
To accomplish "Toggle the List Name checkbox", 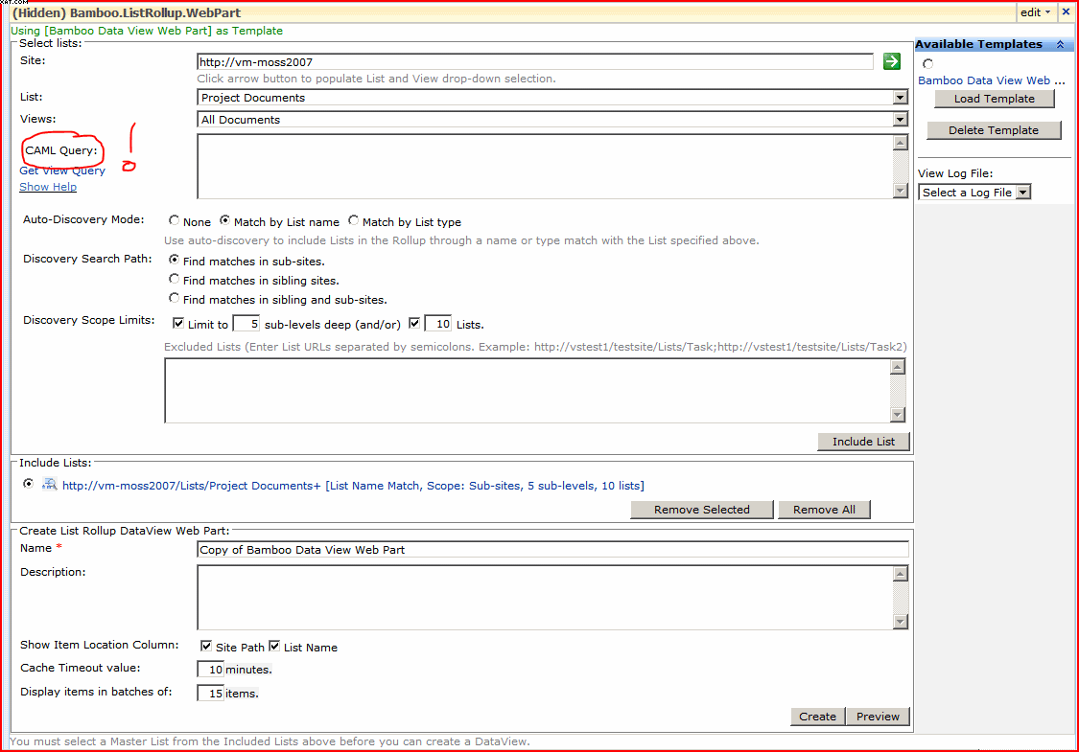I will [x=274, y=647].
